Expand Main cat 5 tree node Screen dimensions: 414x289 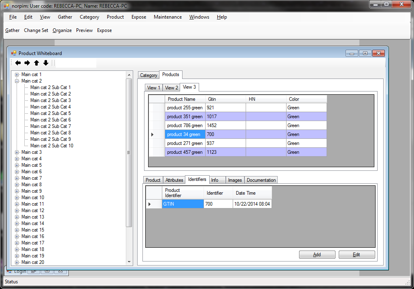17,166
